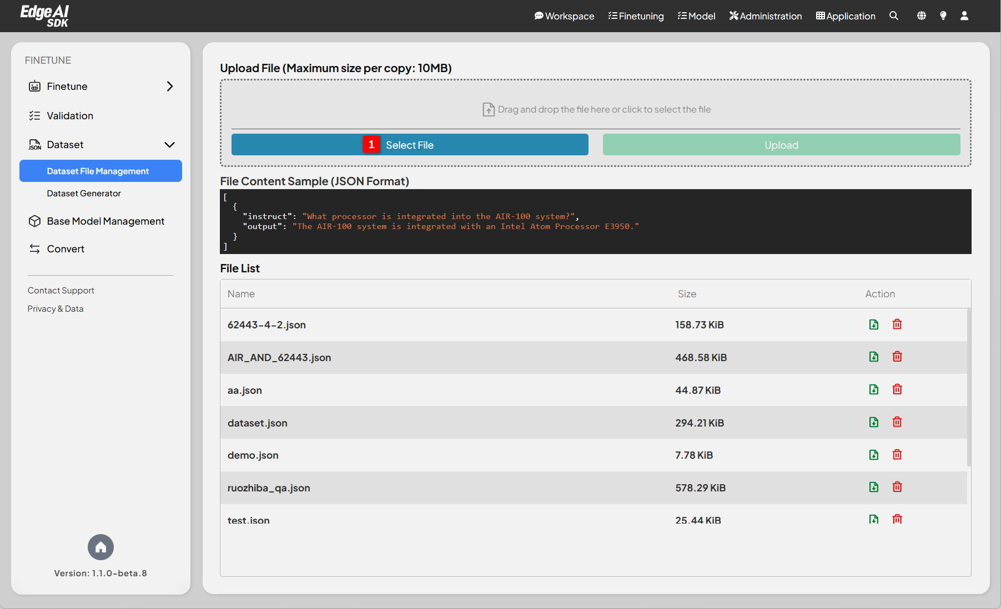Image resolution: width=1001 pixels, height=609 pixels.
Task: Select the Convert tool in the sidebar
Action: [65, 248]
